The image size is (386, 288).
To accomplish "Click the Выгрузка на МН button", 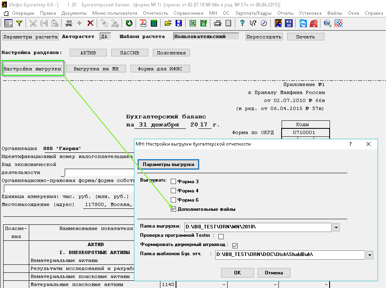I will (x=96, y=69).
